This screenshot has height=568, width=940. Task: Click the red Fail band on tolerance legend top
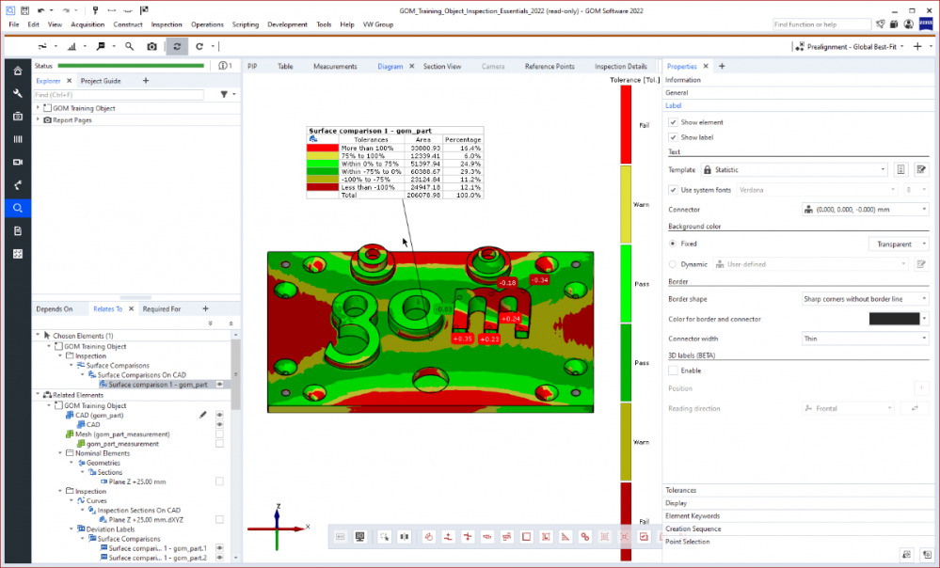pyautogui.click(x=626, y=124)
